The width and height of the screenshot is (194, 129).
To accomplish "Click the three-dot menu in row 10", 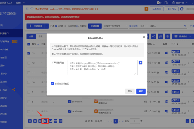I will [188, 82].
